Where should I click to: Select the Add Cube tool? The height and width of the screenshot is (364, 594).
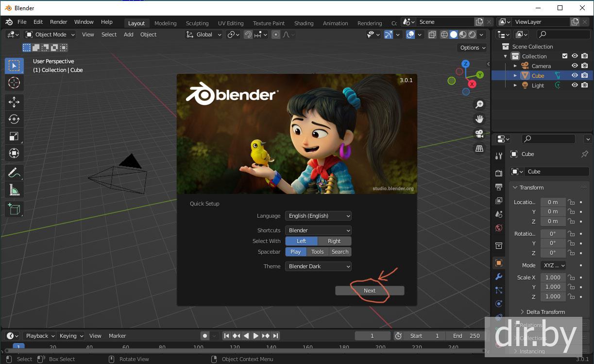pyautogui.click(x=14, y=209)
